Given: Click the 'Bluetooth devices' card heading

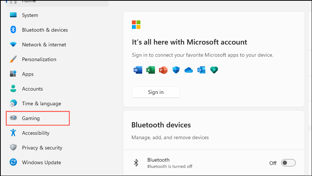Looking at the screenshot, I should click(x=161, y=125).
